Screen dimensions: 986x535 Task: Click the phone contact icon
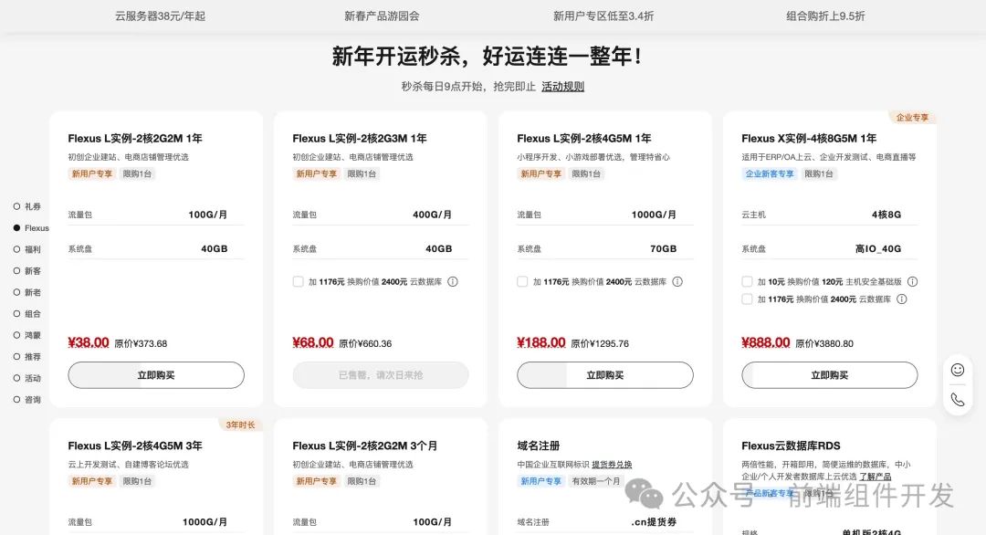(x=957, y=399)
